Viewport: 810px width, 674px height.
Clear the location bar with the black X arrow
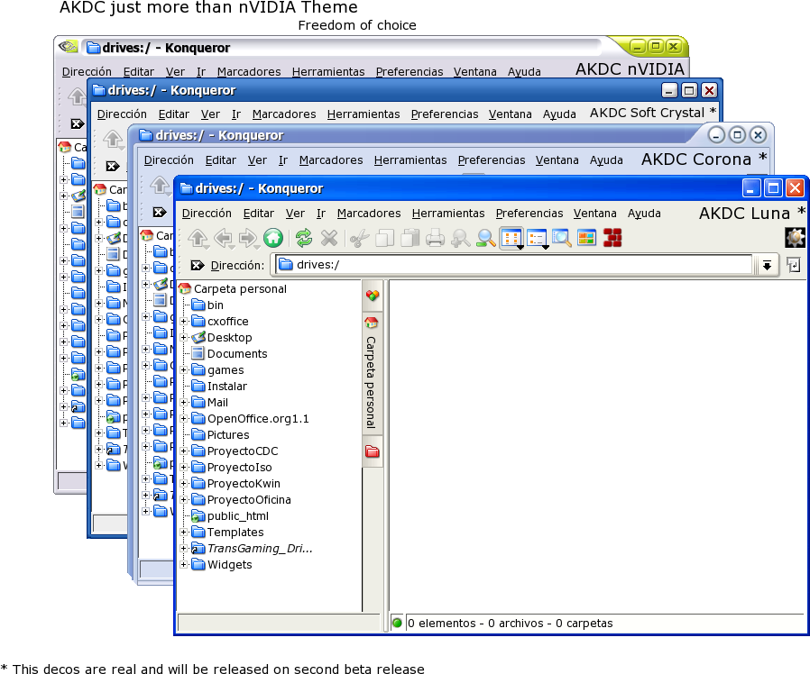coord(198,265)
